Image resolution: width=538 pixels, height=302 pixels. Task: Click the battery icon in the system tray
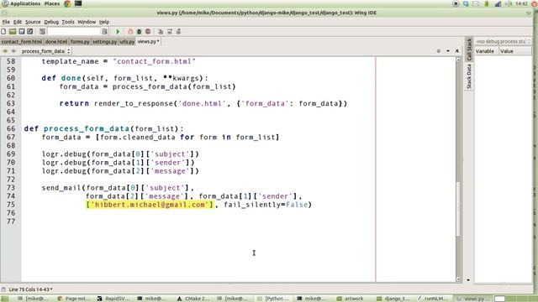tap(486, 3)
